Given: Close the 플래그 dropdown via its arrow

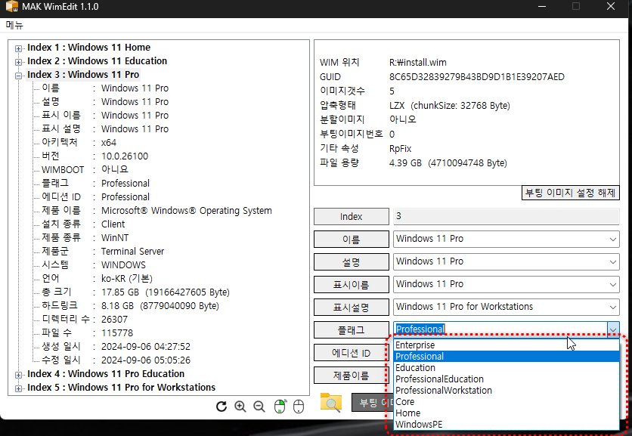Looking at the screenshot, I should point(612,329).
